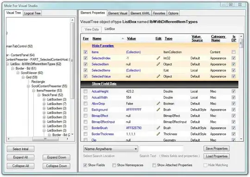
Task: Click the edit pencil for AllowDrop
Action: click(158, 104)
